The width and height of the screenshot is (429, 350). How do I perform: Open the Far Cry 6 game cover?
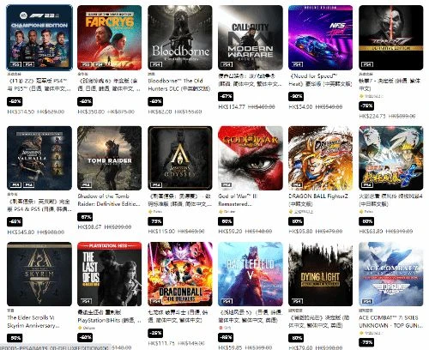(110, 38)
